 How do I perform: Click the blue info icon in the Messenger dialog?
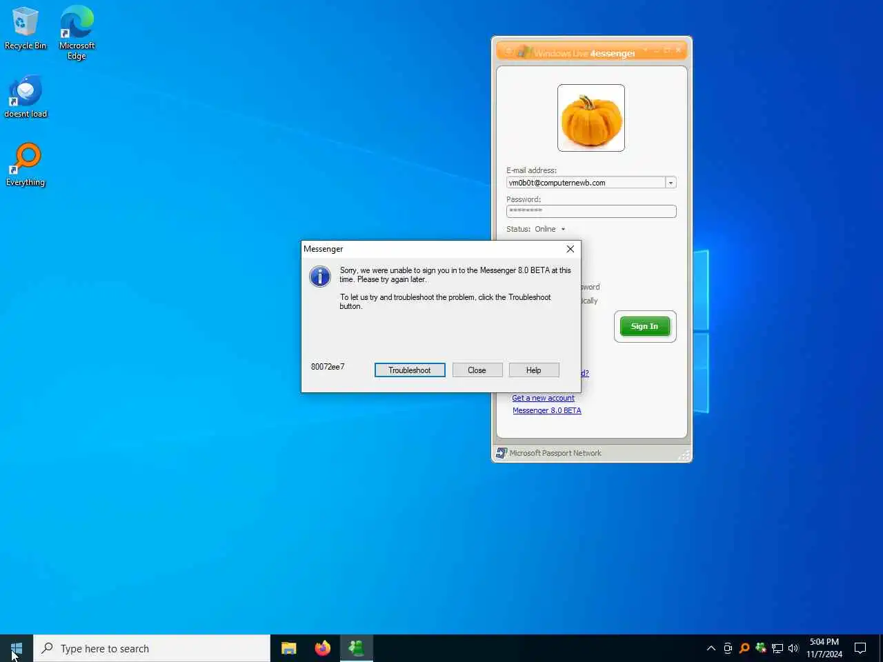click(320, 277)
